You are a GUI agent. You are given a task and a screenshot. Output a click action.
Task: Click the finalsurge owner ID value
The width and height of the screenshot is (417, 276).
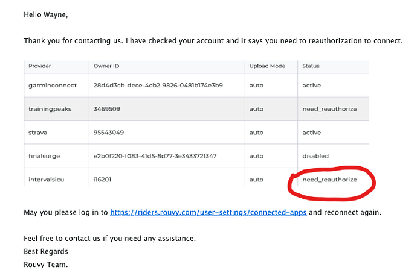point(155,156)
